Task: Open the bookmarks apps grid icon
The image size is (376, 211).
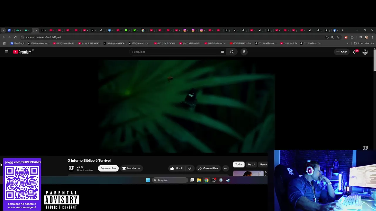Action: [x=4, y=43]
